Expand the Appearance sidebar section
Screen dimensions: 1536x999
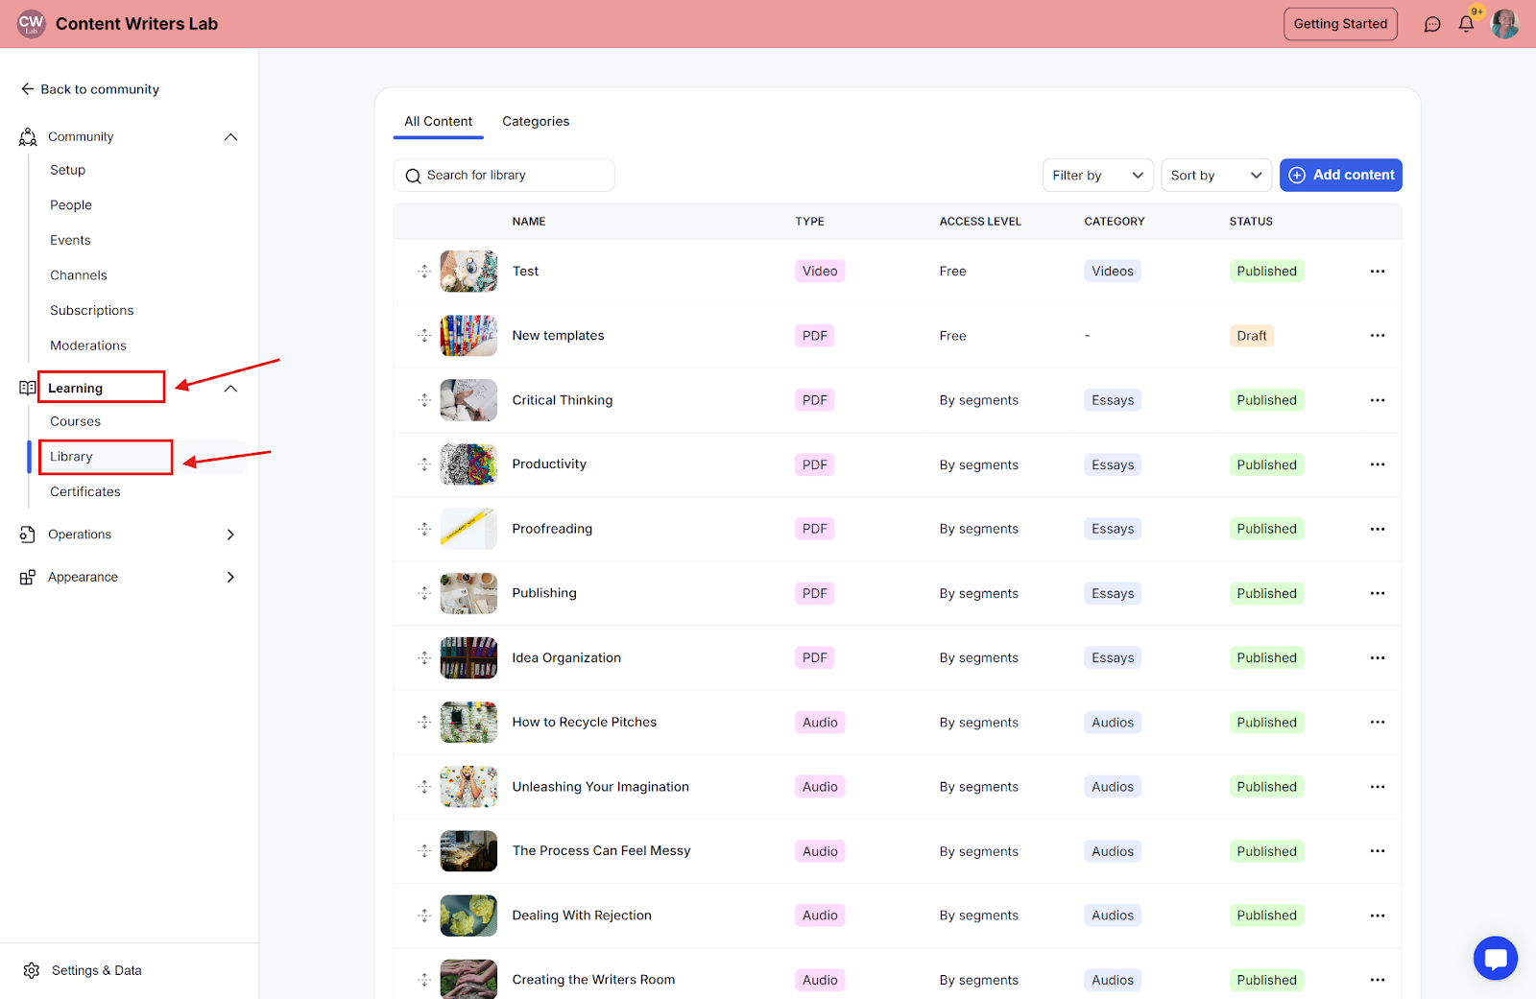(x=230, y=577)
